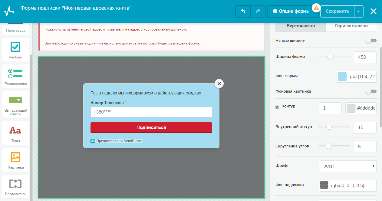
Task: Add an input field element
Action: tap(16, 28)
